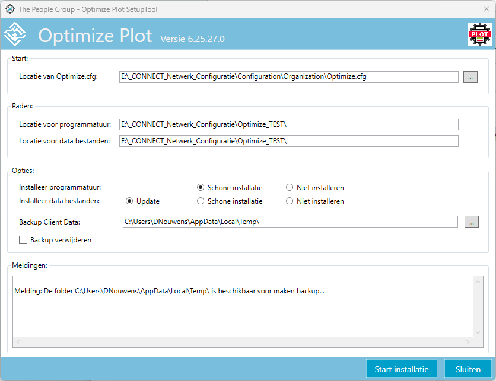Click the Meldingen scrollbar up arrow

coord(478,281)
